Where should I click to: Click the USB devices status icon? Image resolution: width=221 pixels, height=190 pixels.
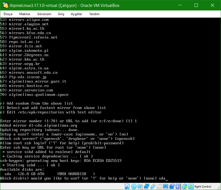coord(153,186)
